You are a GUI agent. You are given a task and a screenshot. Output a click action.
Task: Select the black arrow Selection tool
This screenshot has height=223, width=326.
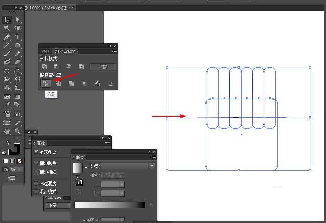[x=7, y=20]
